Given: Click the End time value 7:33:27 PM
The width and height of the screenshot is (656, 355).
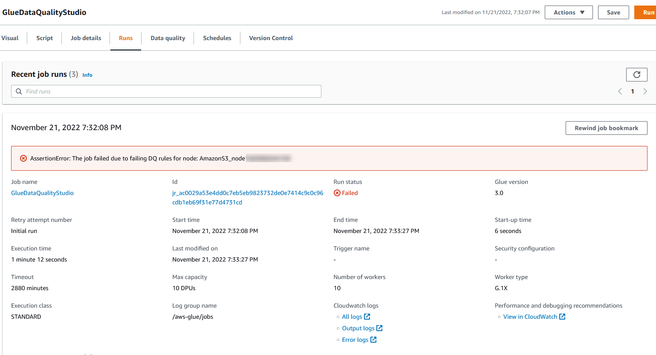Looking at the screenshot, I should (376, 231).
